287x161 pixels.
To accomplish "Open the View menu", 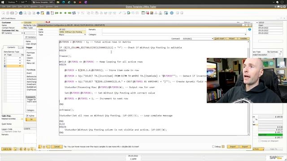I will [x=14, y=7].
